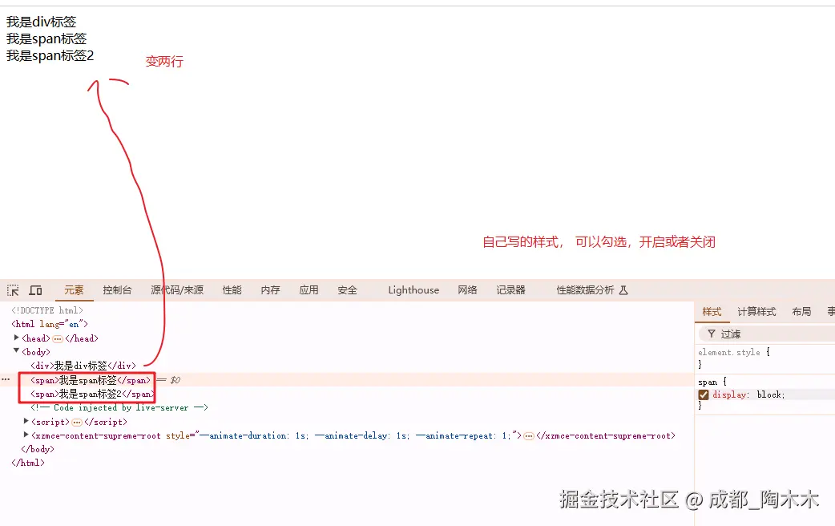Open the 元素 tab
This screenshot has height=526, width=835.
click(x=74, y=290)
